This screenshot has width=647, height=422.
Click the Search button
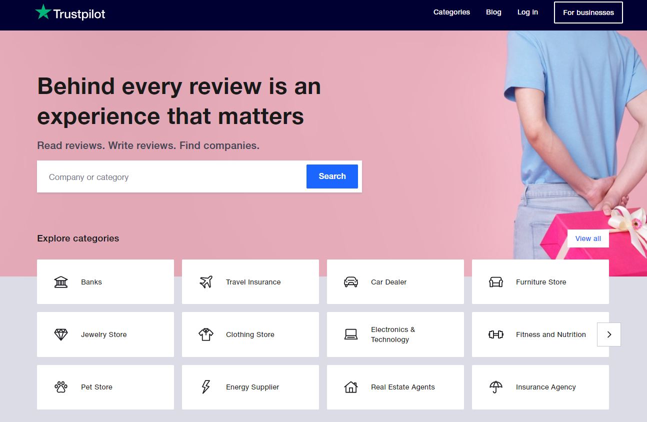pos(331,176)
